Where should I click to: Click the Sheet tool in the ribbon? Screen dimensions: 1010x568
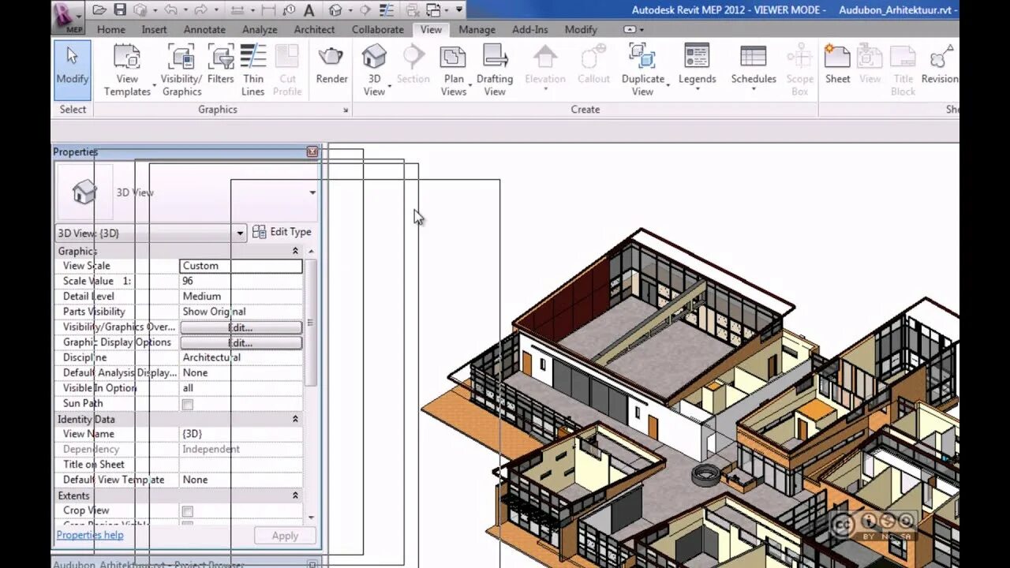(838, 65)
